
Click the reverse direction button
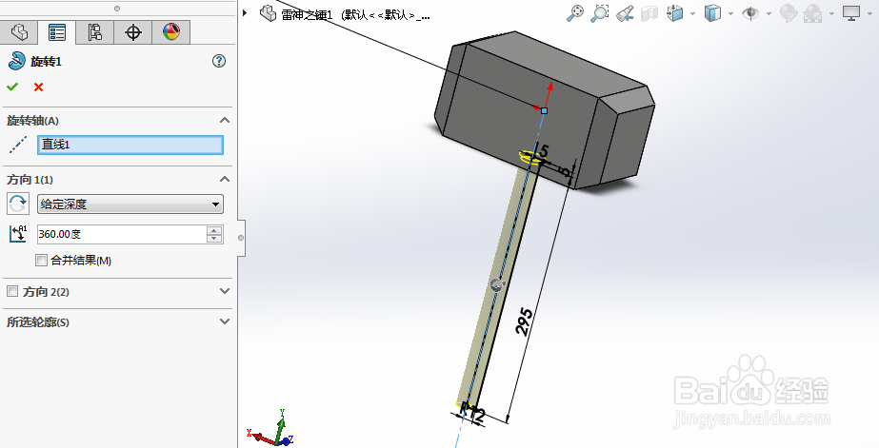pos(18,204)
